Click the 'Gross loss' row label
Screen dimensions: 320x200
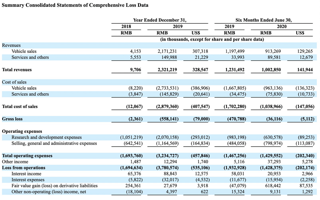point(12,119)
